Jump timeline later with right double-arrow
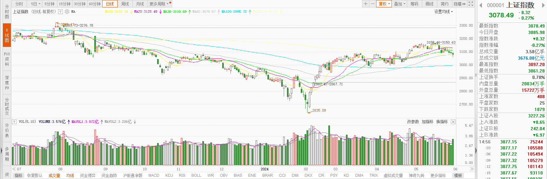 (x=472, y=169)
